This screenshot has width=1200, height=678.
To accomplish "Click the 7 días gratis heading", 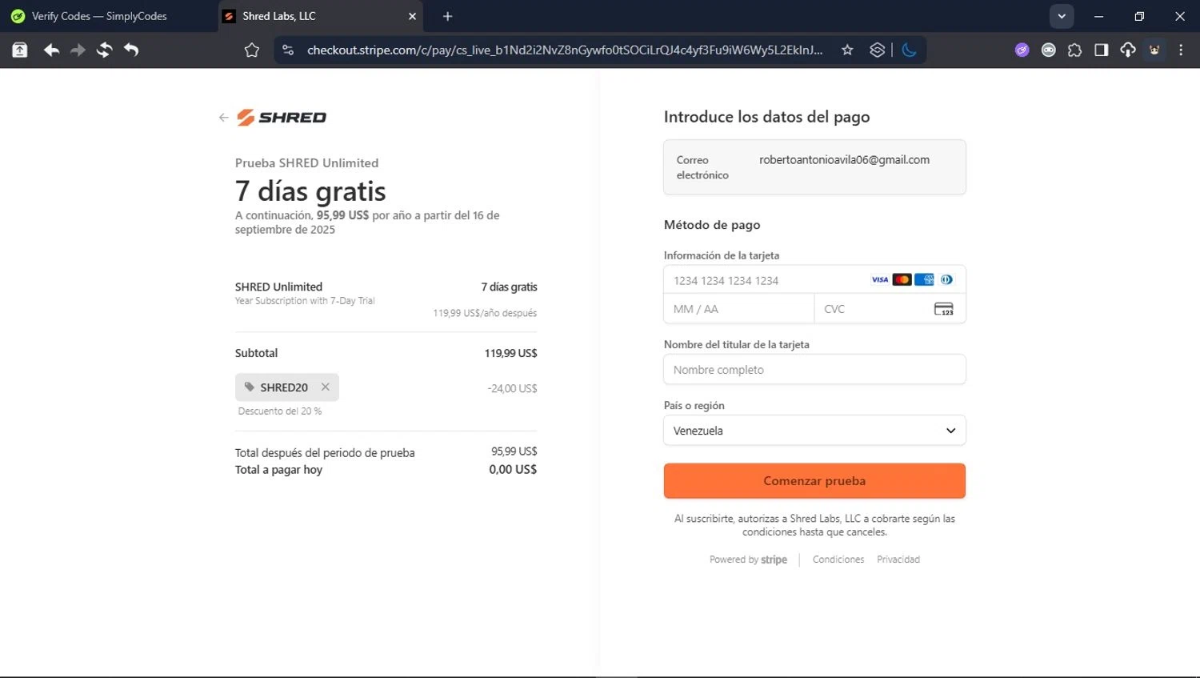I will point(310,191).
